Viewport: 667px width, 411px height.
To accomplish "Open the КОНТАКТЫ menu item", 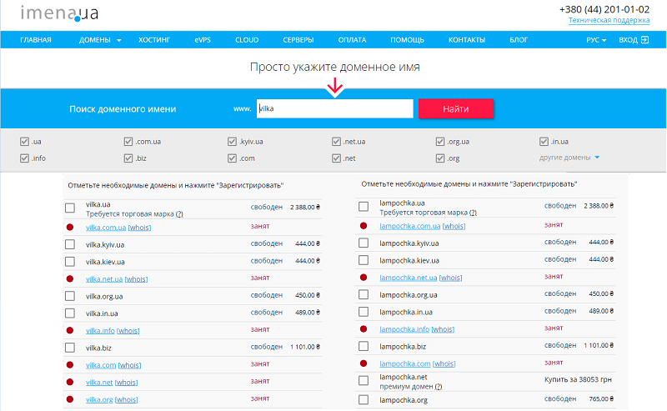I will (467, 40).
